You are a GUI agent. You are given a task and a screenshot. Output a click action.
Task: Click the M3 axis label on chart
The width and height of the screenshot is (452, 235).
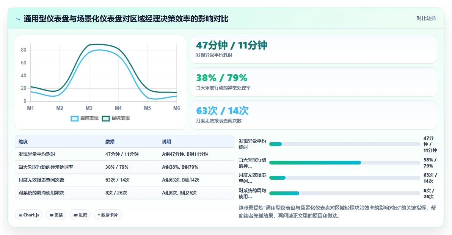(89, 108)
